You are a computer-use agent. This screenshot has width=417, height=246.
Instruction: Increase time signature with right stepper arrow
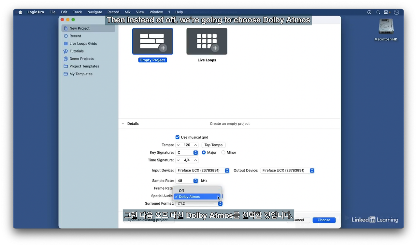(195, 160)
